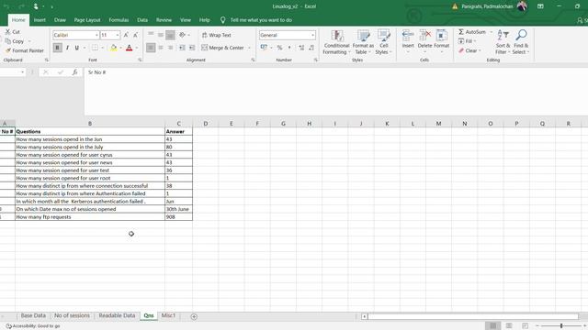Open the Calibri font name dropdown
The height and width of the screenshot is (330, 588).
pos(96,35)
